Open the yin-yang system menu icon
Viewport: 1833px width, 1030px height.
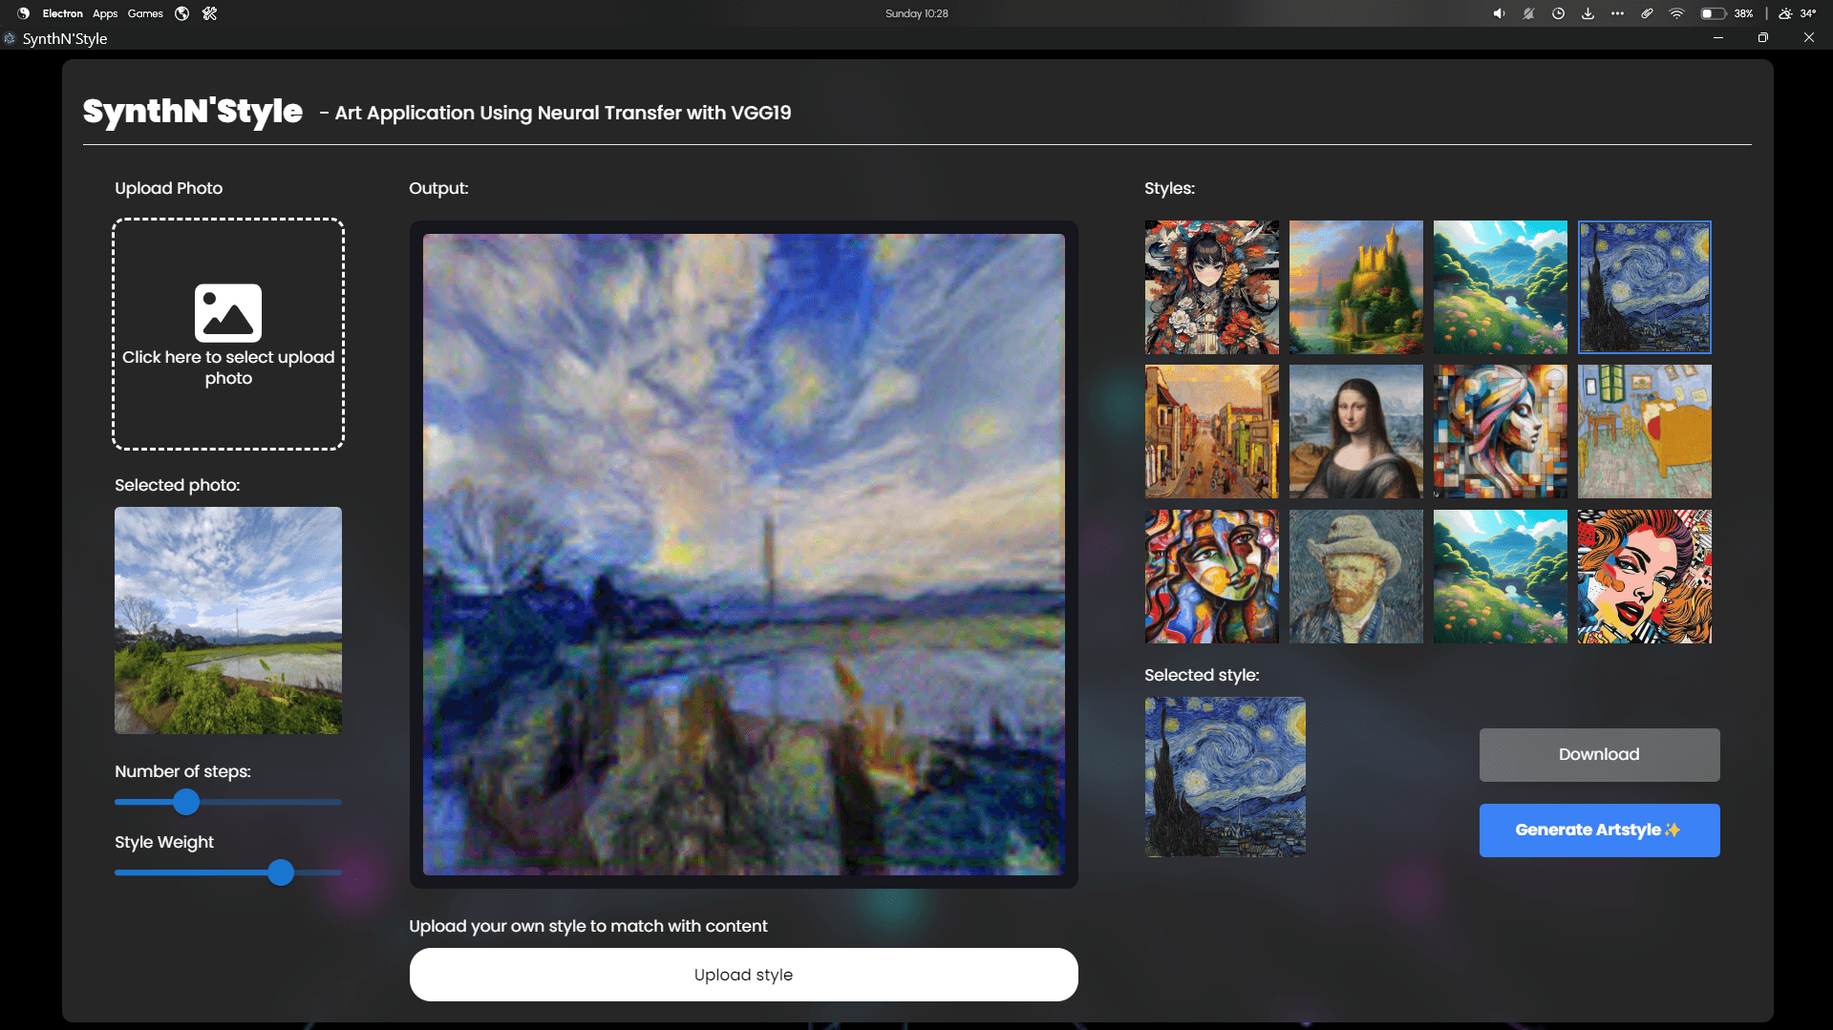[23, 13]
